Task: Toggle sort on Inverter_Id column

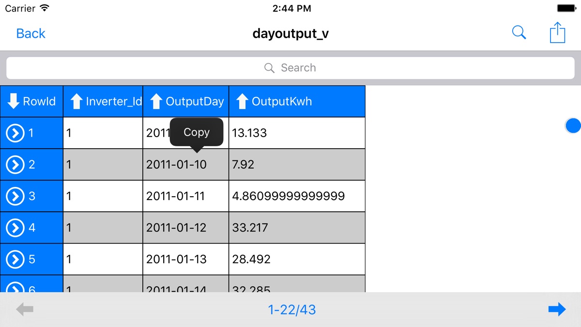Action: point(77,101)
